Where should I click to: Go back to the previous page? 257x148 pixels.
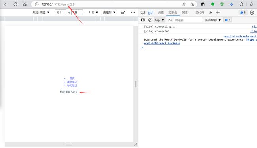point(6,4)
